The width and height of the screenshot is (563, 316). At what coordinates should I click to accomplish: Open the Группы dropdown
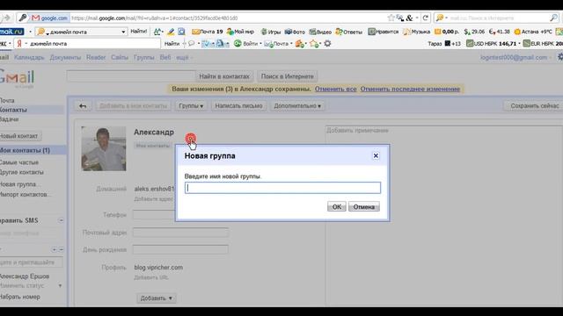(191, 106)
